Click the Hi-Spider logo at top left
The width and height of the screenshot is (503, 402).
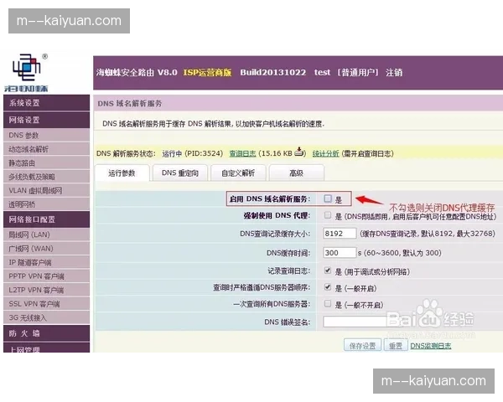coord(27,73)
